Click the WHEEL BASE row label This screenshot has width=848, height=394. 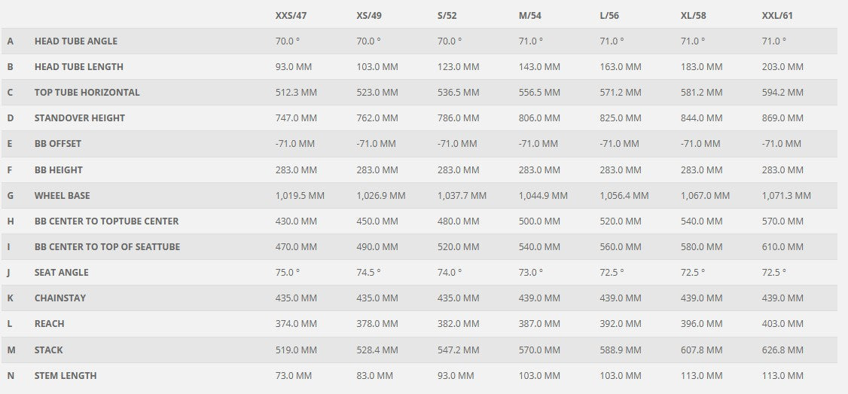click(x=63, y=196)
